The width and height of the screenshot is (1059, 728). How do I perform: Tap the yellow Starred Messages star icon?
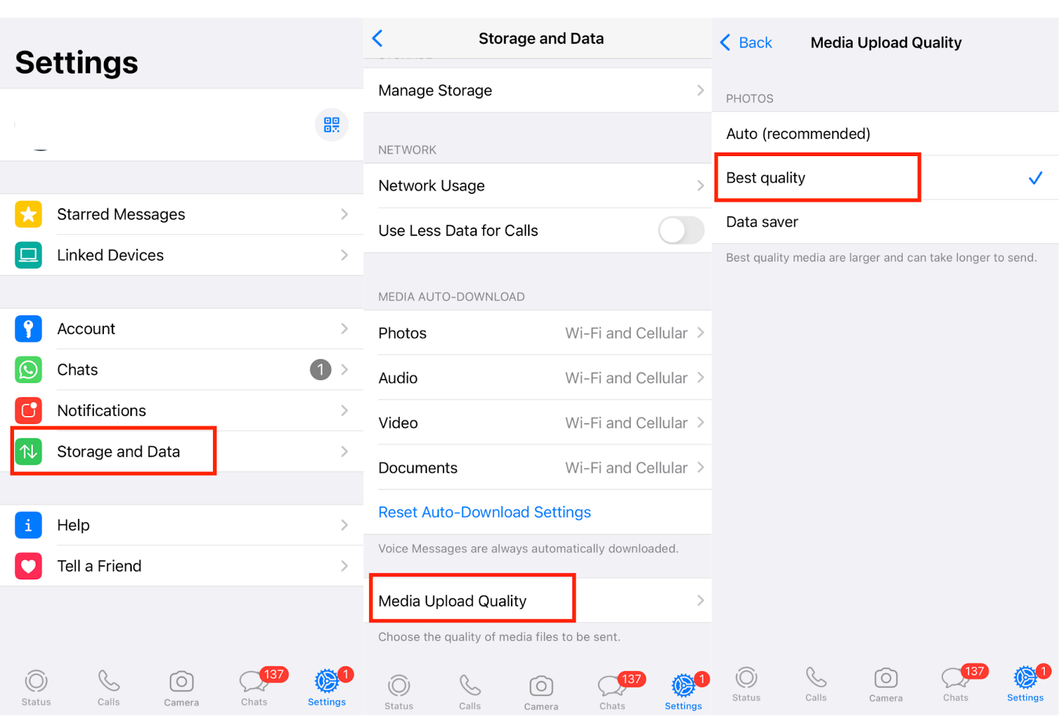pos(28,214)
